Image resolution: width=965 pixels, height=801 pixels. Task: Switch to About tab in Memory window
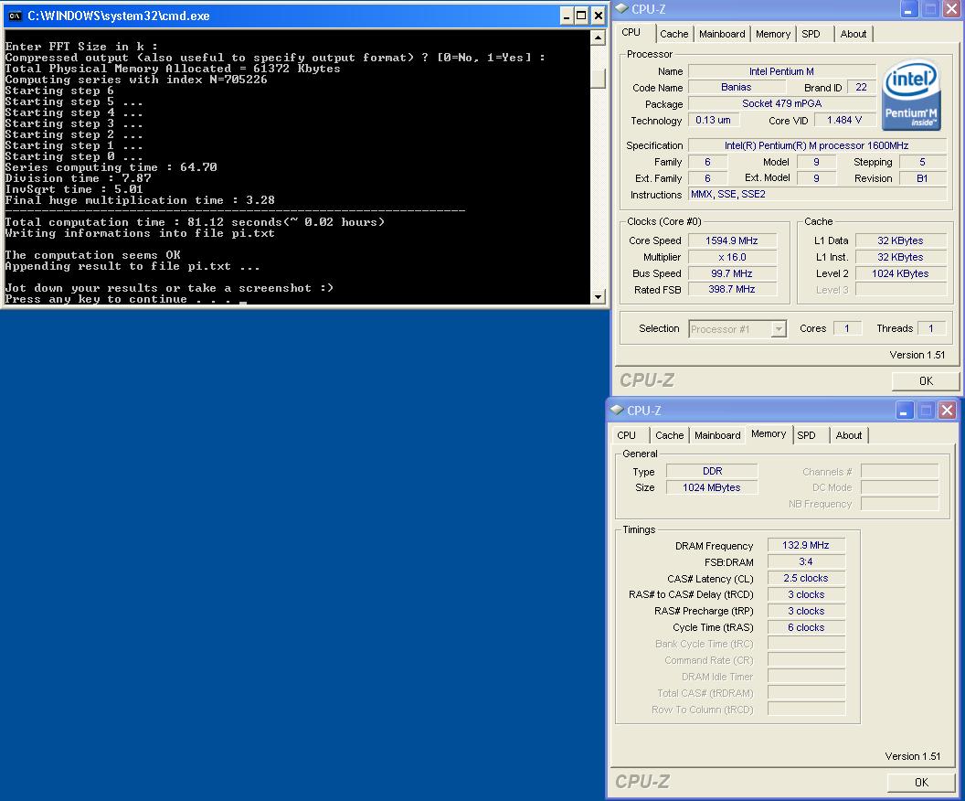[x=849, y=435]
